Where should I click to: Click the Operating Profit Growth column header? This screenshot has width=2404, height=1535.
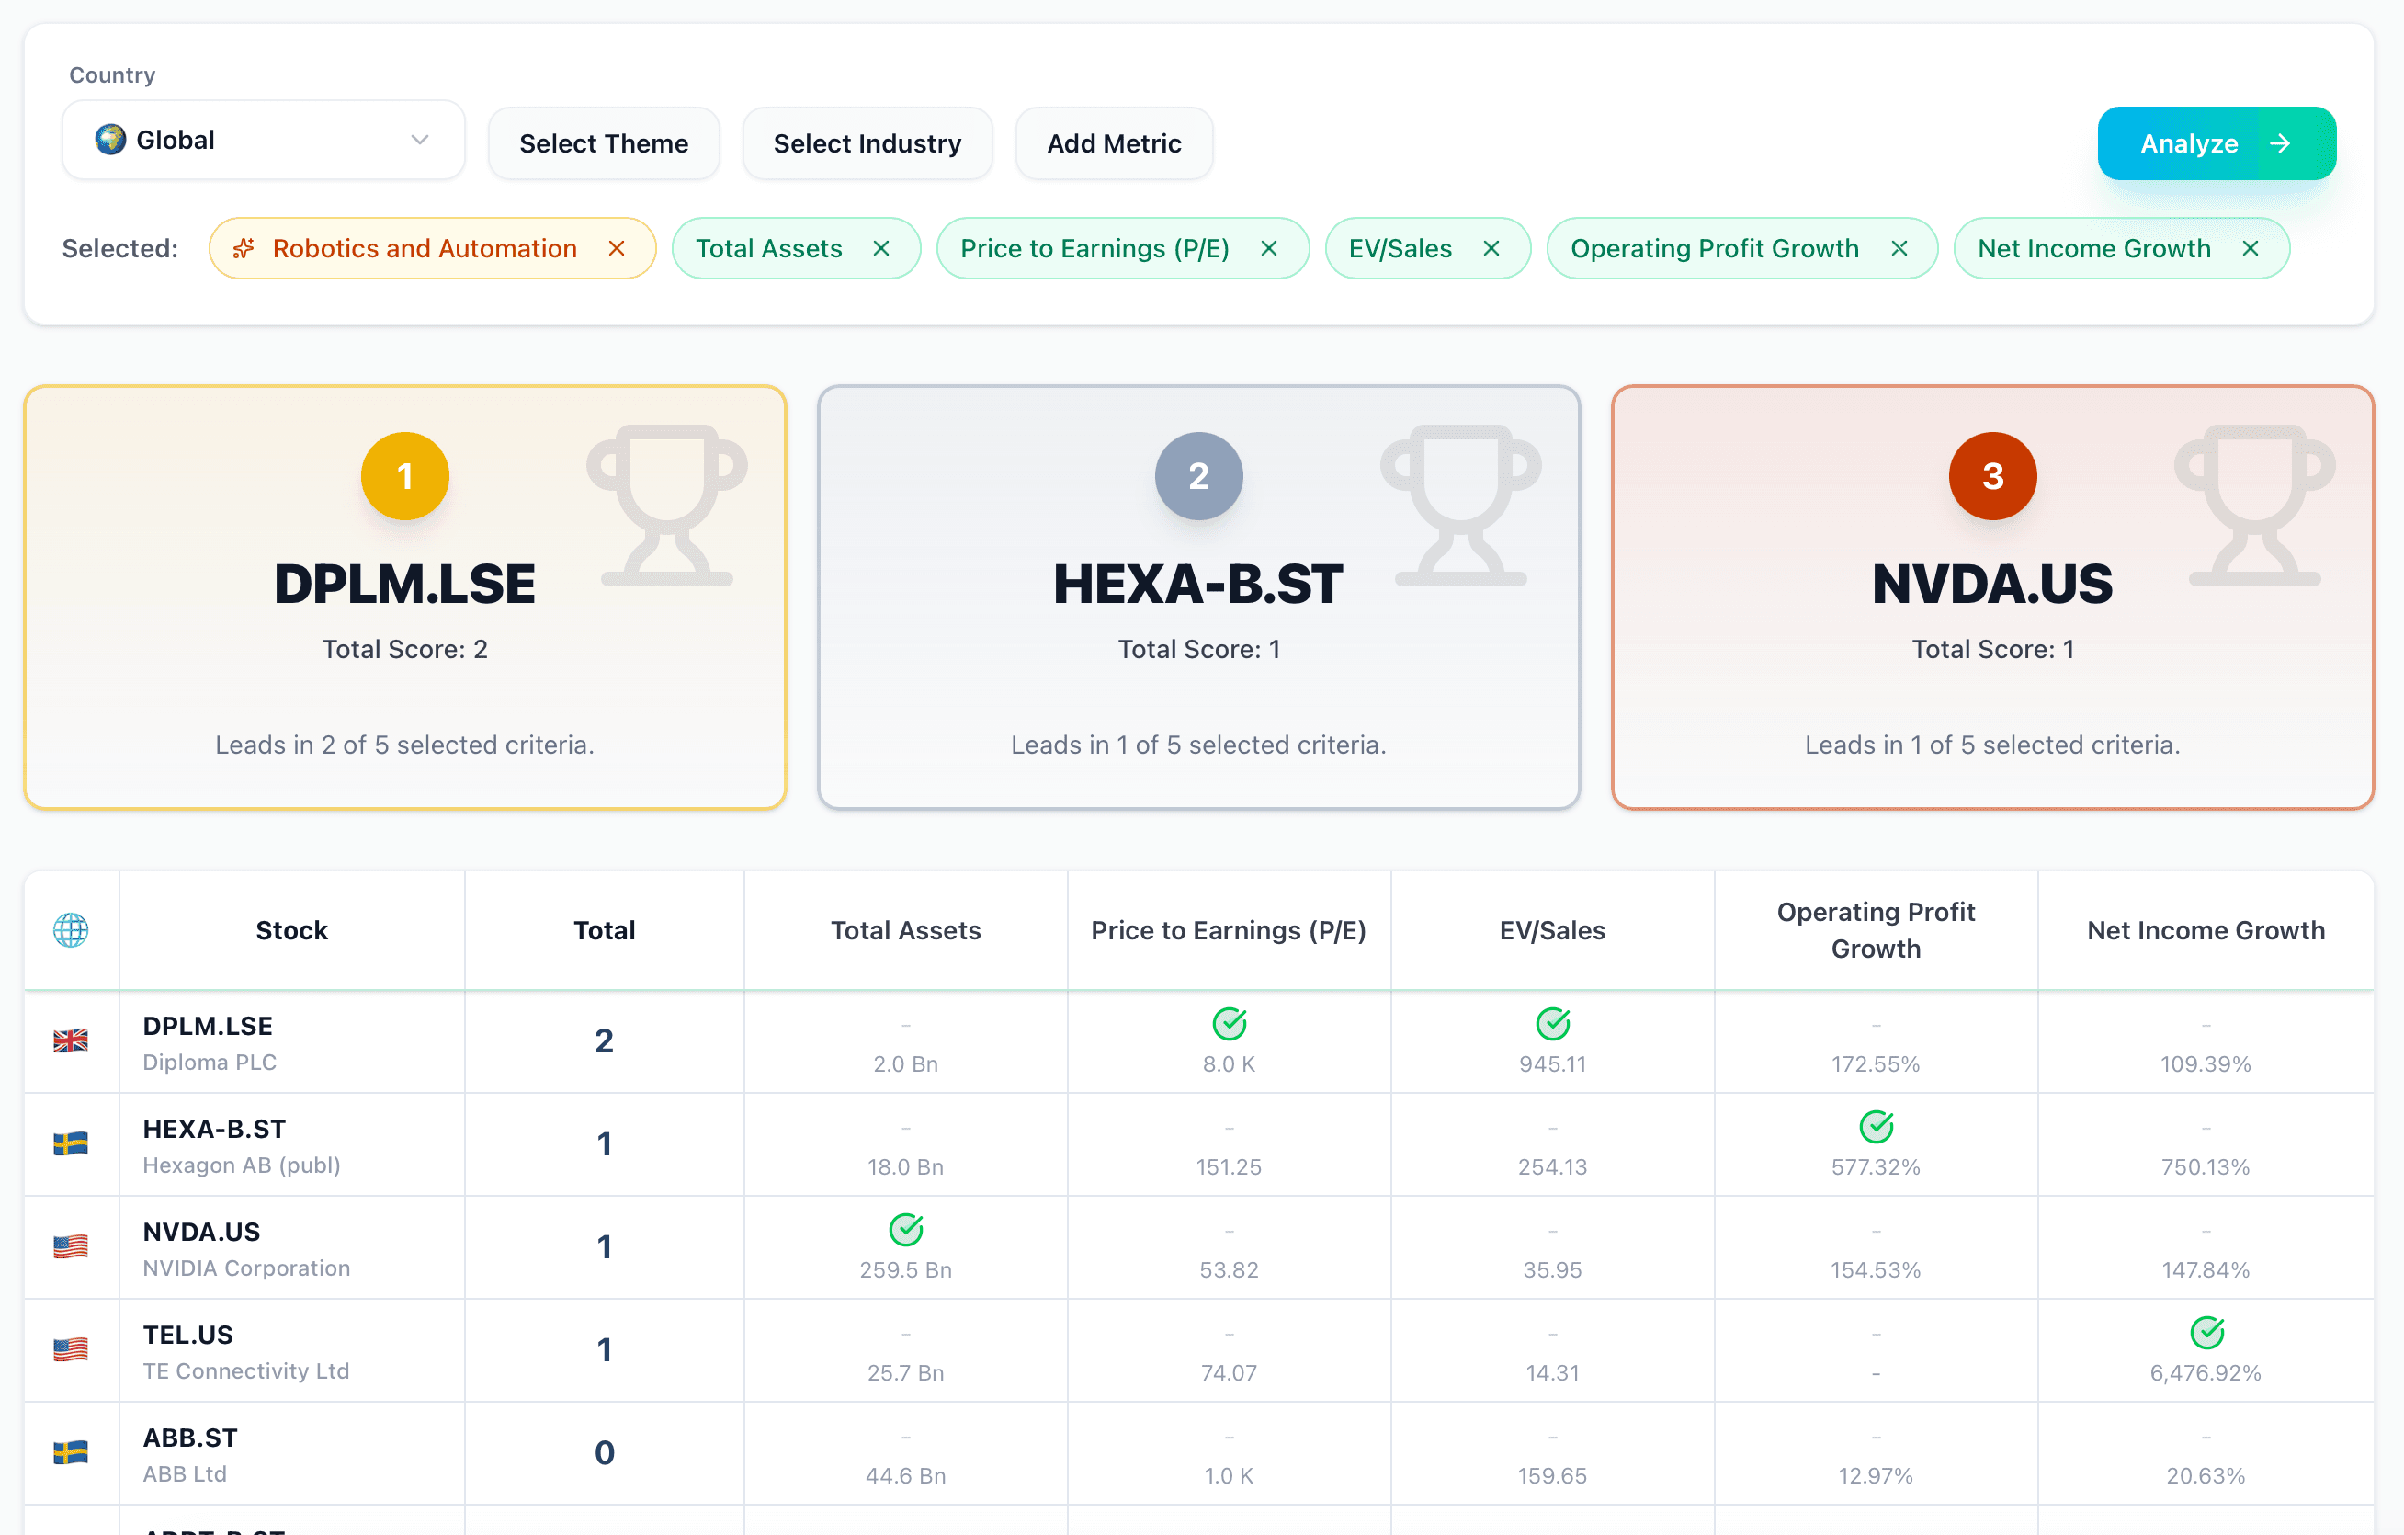point(1876,930)
